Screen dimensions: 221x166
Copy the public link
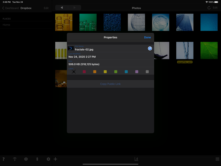tap(110, 84)
